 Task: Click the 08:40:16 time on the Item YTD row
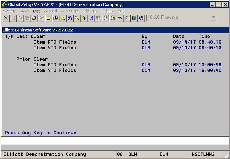[210, 48]
